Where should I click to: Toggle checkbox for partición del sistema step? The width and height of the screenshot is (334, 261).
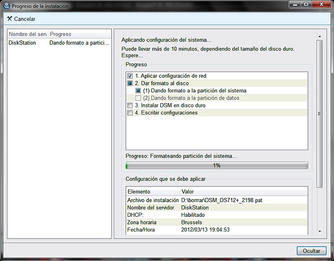pos(138,91)
